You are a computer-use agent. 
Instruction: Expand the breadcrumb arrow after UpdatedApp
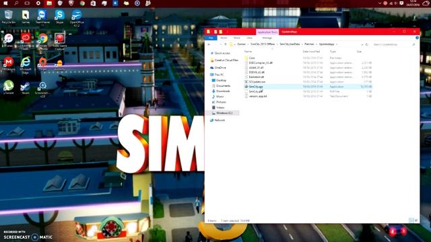coord(337,44)
